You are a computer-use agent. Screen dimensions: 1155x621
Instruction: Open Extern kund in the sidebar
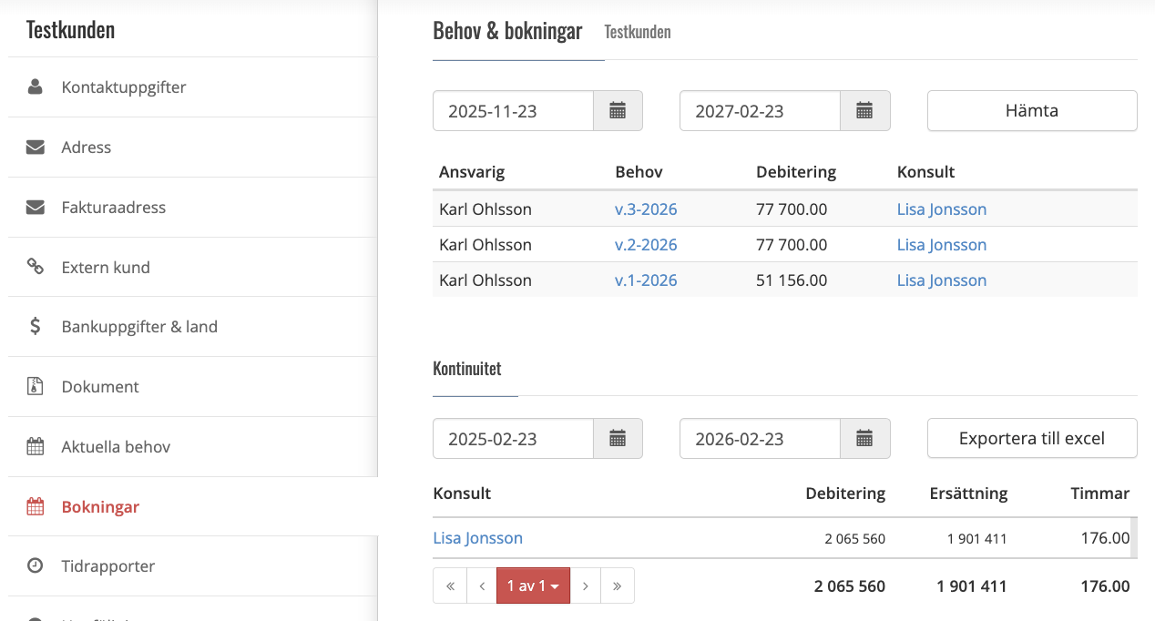pyautogui.click(x=192, y=268)
